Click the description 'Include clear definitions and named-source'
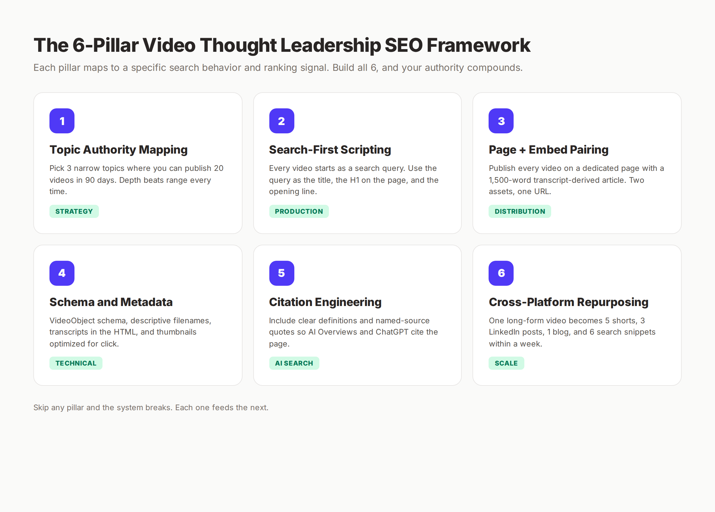Screen dimensions: 715x512 353,332
